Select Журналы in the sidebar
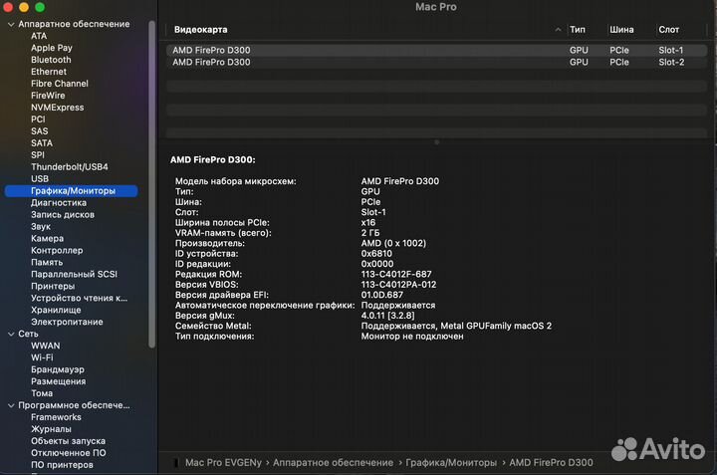This screenshot has height=475, width=717. coord(51,429)
